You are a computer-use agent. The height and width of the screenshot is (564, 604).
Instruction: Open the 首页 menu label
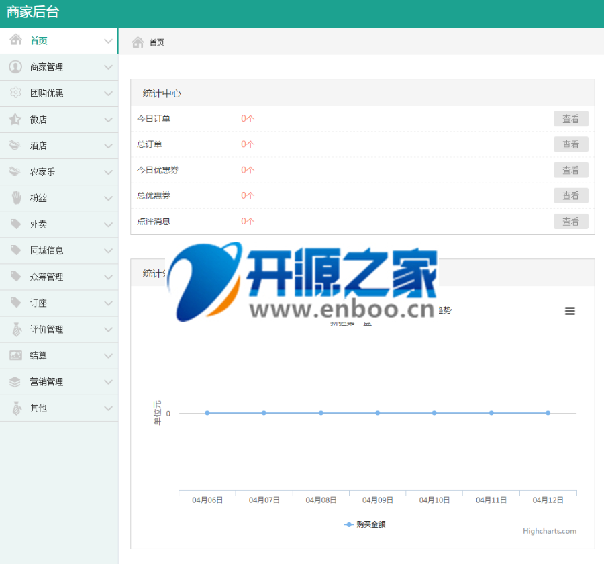point(38,40)
